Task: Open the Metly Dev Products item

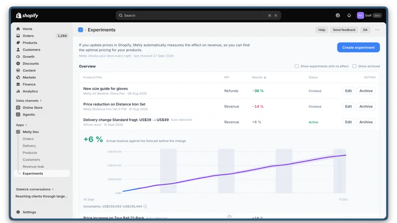Action: tap(30, 153)
